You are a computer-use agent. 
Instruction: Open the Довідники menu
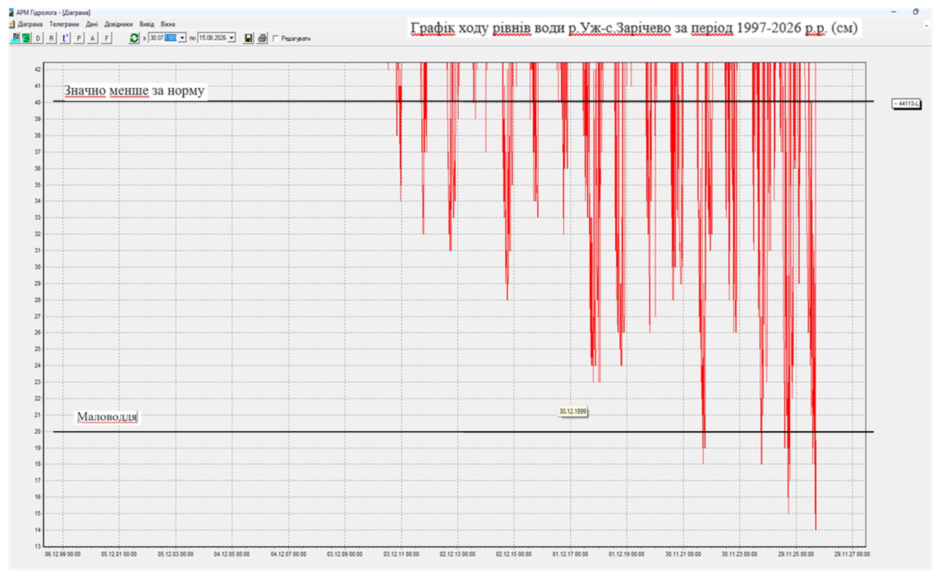119,24
